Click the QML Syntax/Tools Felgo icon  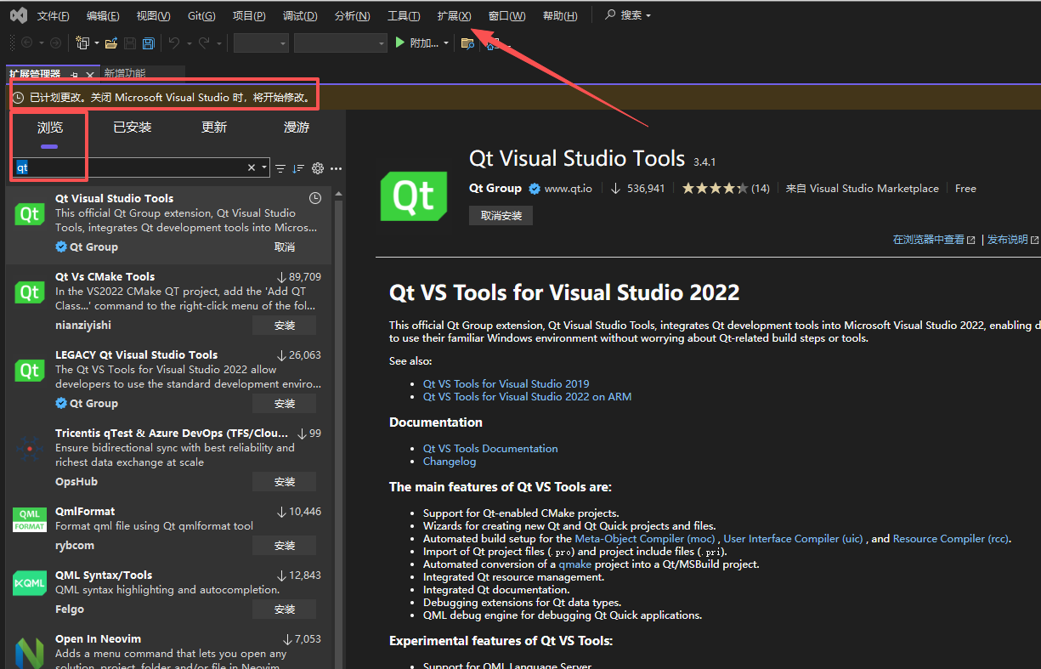[30, 583]
